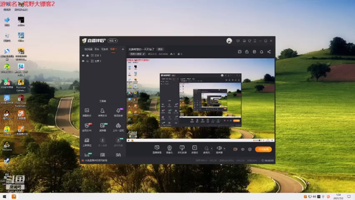
Task: Expand the microphone options arrow
Action: 212,149
